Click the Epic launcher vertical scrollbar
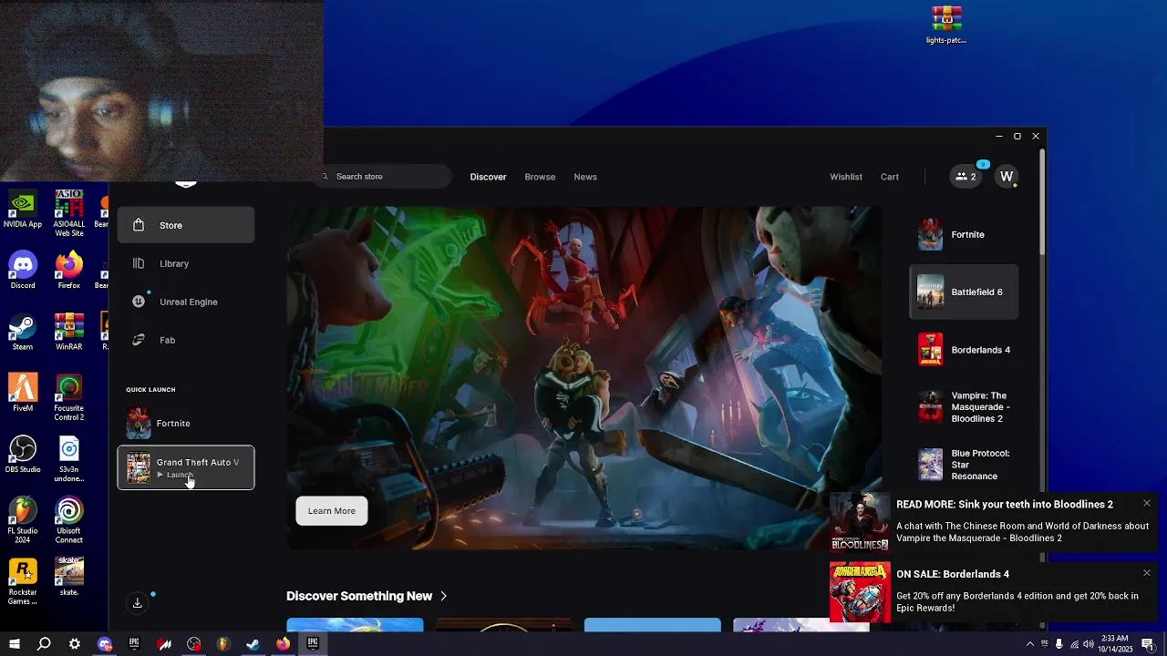 (1041, 202)
